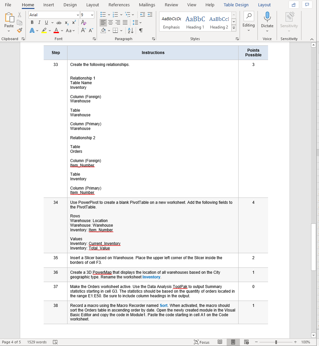The width and height of the screenshot is (319, 346).
Task: Apply the Heading 2 style
Action: (x=219, y=22)
